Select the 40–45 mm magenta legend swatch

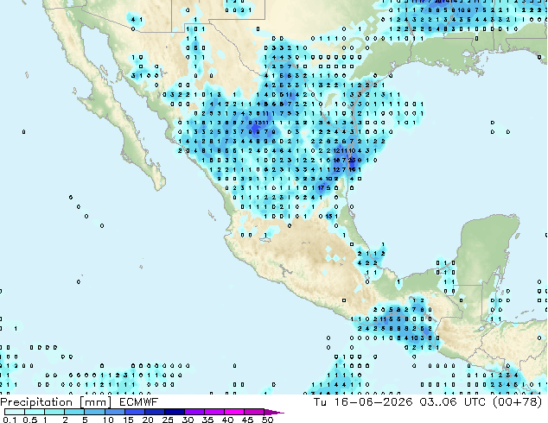tap(234, 412)
